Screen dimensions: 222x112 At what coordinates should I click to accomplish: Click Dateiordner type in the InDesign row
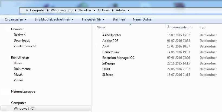click(208, 63)
